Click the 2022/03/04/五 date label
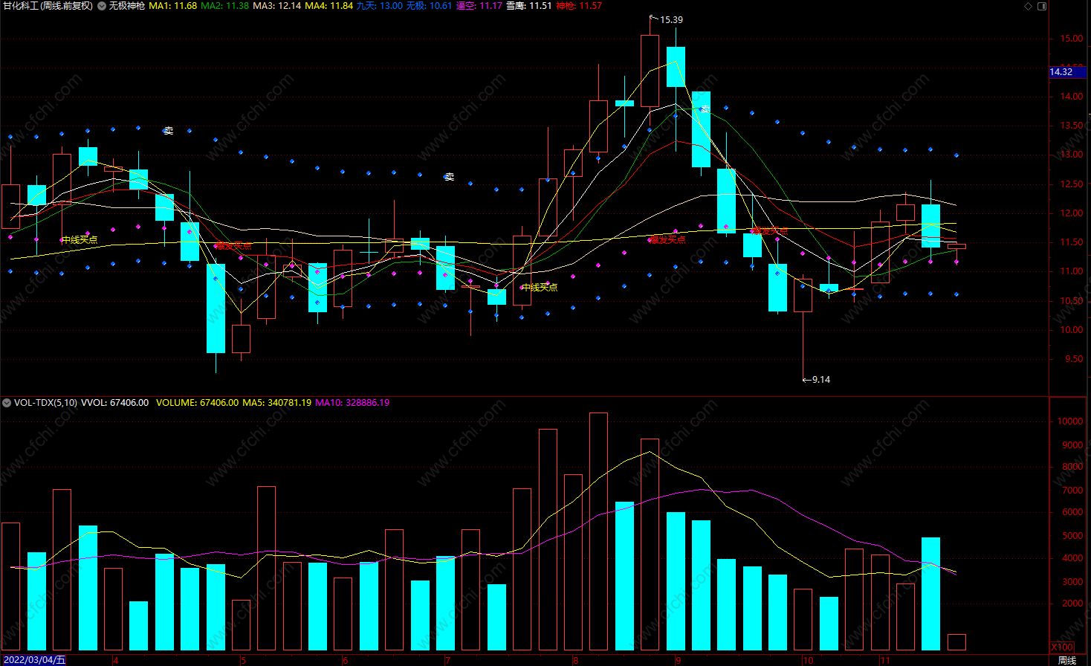 (34, 660)
